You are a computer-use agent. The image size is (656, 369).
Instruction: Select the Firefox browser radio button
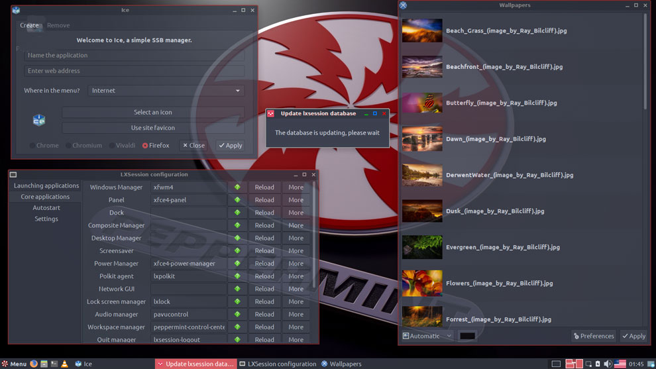tap(145, 146)
